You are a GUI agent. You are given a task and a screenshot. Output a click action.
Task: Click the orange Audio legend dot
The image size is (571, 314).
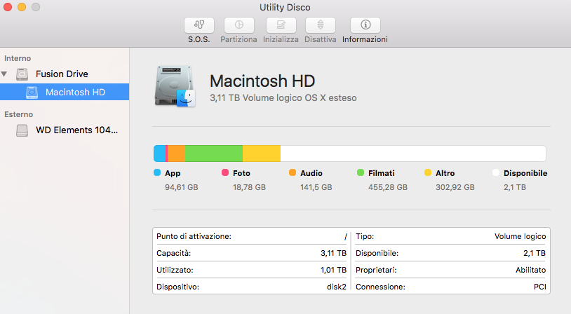293,172
